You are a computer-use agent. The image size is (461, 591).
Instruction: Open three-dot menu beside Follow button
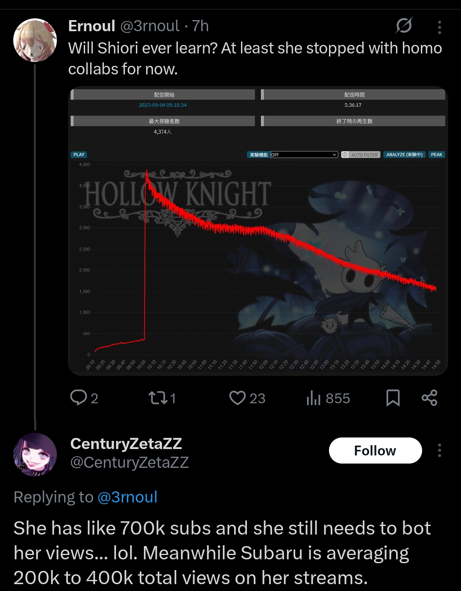pos(439,450)
